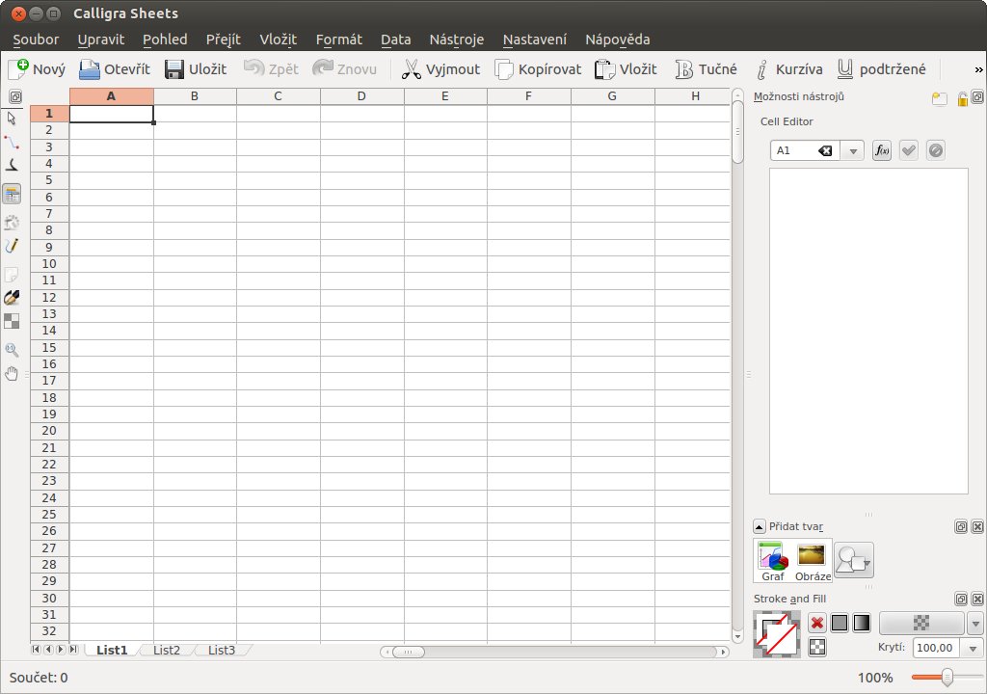The height and width of the screenshot is (694, 987).
Task: Click the Vyjmout scissors toolbar button
Action: click(x=440, y=69)
